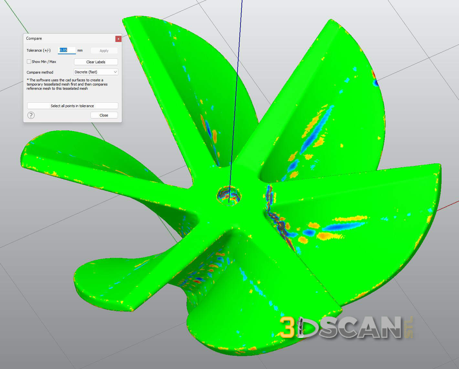Click into the Tolerance value field
The width and height of the screenshot is (459, 369).
pos(67,50)
